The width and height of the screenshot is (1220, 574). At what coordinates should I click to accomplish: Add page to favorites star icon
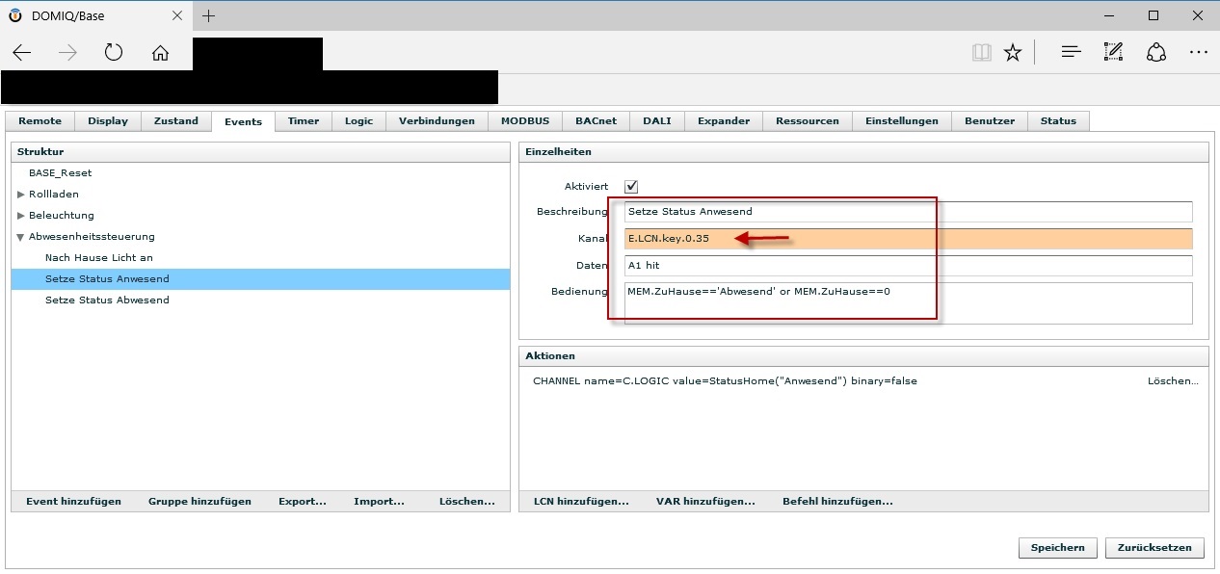coord(1012,53)
